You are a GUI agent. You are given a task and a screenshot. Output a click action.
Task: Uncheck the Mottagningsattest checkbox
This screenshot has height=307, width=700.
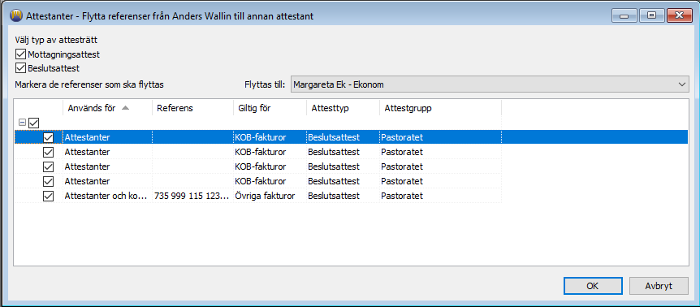[20, 54]
